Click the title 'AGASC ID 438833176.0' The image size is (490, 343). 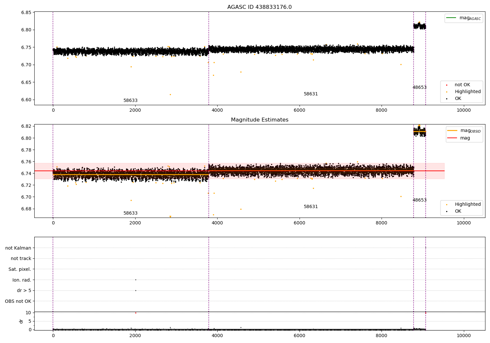[x=259, y=7]
